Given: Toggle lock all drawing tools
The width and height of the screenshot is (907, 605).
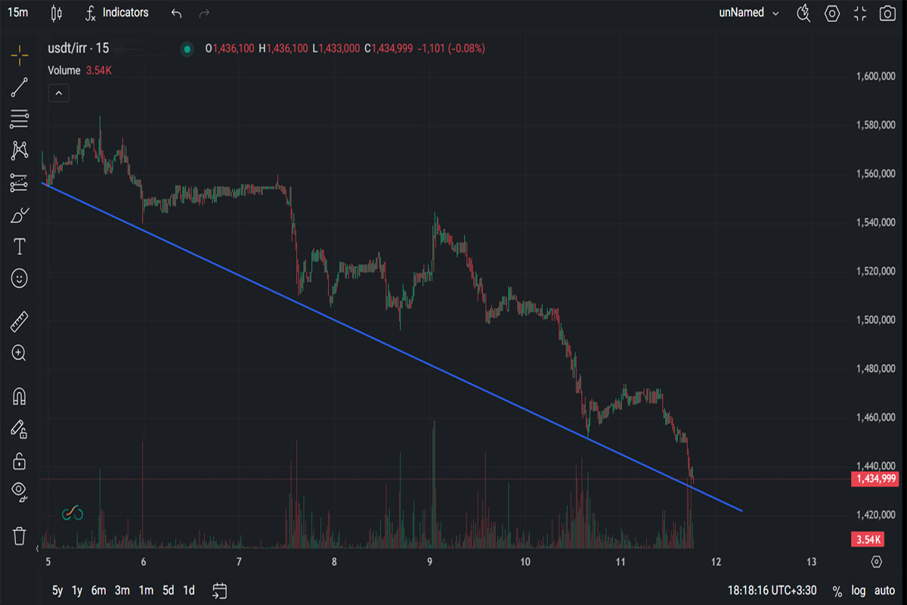Looking at the screenshot, I should point(20,461).
